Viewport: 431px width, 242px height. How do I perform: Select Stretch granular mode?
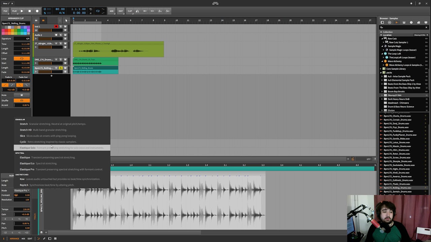(62, 124)
